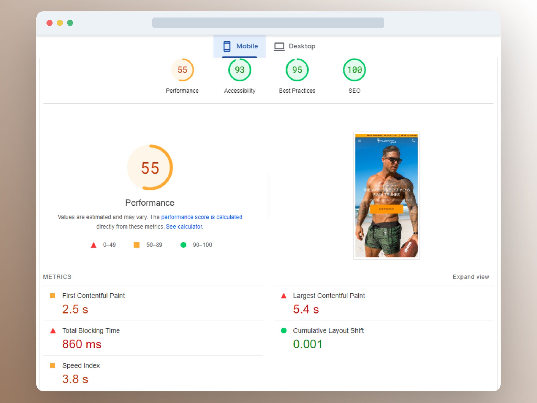This screenshot has width=537, height=403.
Task: Click the desktop laptop icon
Action: tap(279, 46)
